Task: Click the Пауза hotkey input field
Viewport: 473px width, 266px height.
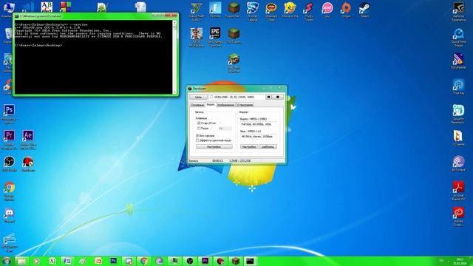Action: [x=225, y=129]
